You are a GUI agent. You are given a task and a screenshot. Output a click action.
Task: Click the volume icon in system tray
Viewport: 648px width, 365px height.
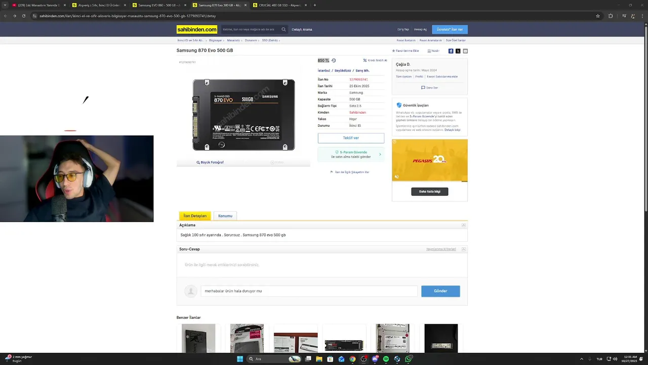615,359
